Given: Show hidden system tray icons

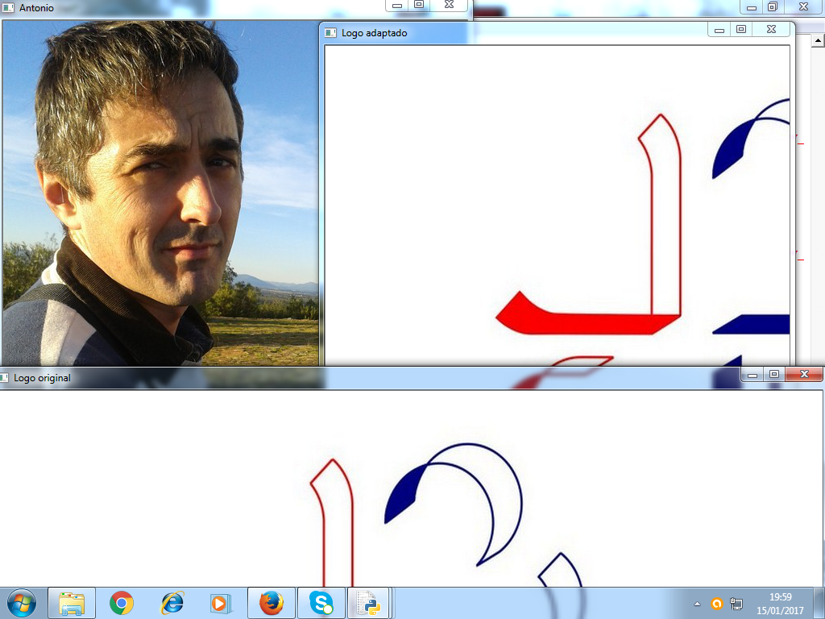Looking at the screenshot, I should [697, 604].
